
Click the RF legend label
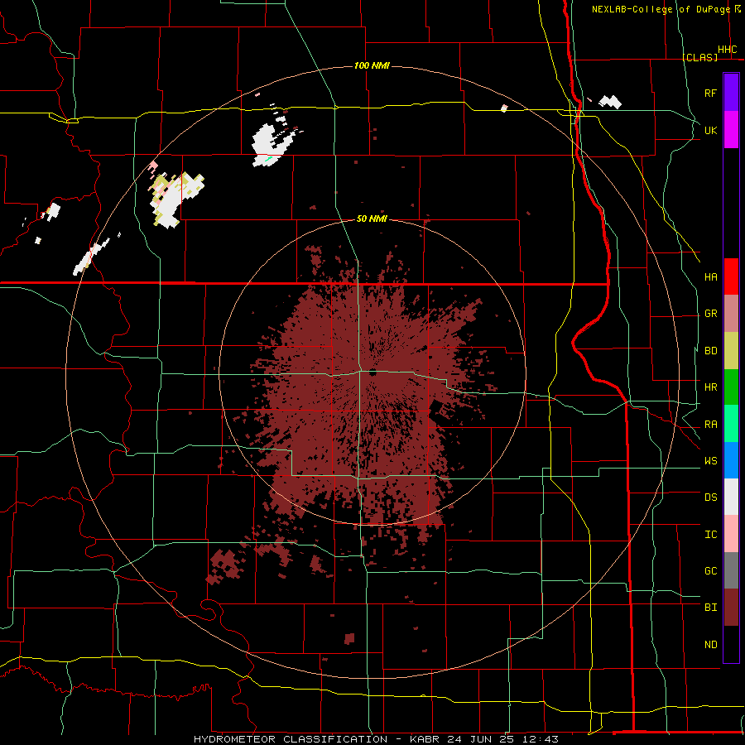click(x=710, y=93)
